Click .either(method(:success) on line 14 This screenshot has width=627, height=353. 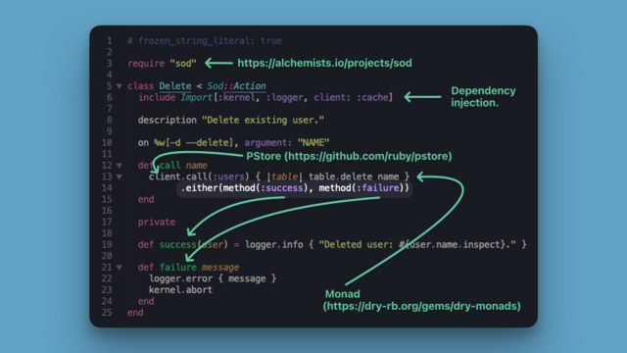pyautogui.click(x=244, y=188)
